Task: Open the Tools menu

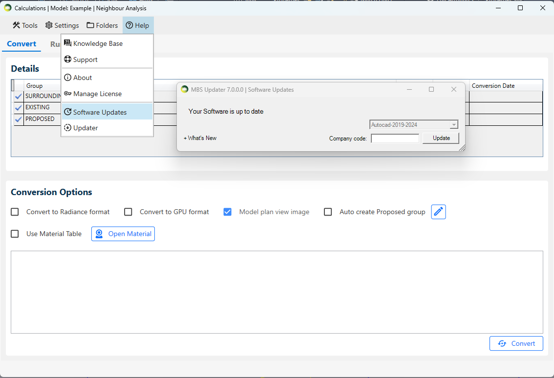Action: (25, 25)
